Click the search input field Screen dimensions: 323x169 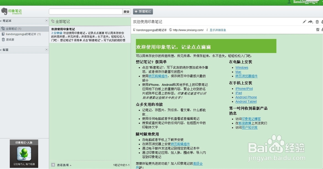coord(86,12)
